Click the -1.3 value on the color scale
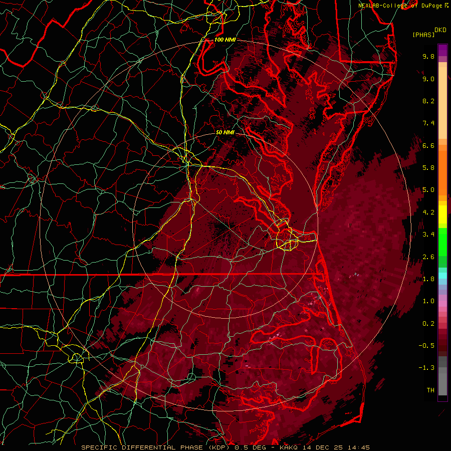The height and width of the screenshot is (451, 451). coord(426,368)
